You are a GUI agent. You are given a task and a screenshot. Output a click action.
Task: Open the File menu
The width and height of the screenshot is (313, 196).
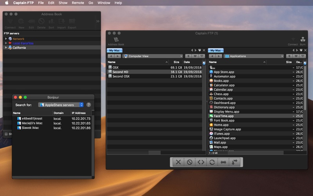coord(41,3)
